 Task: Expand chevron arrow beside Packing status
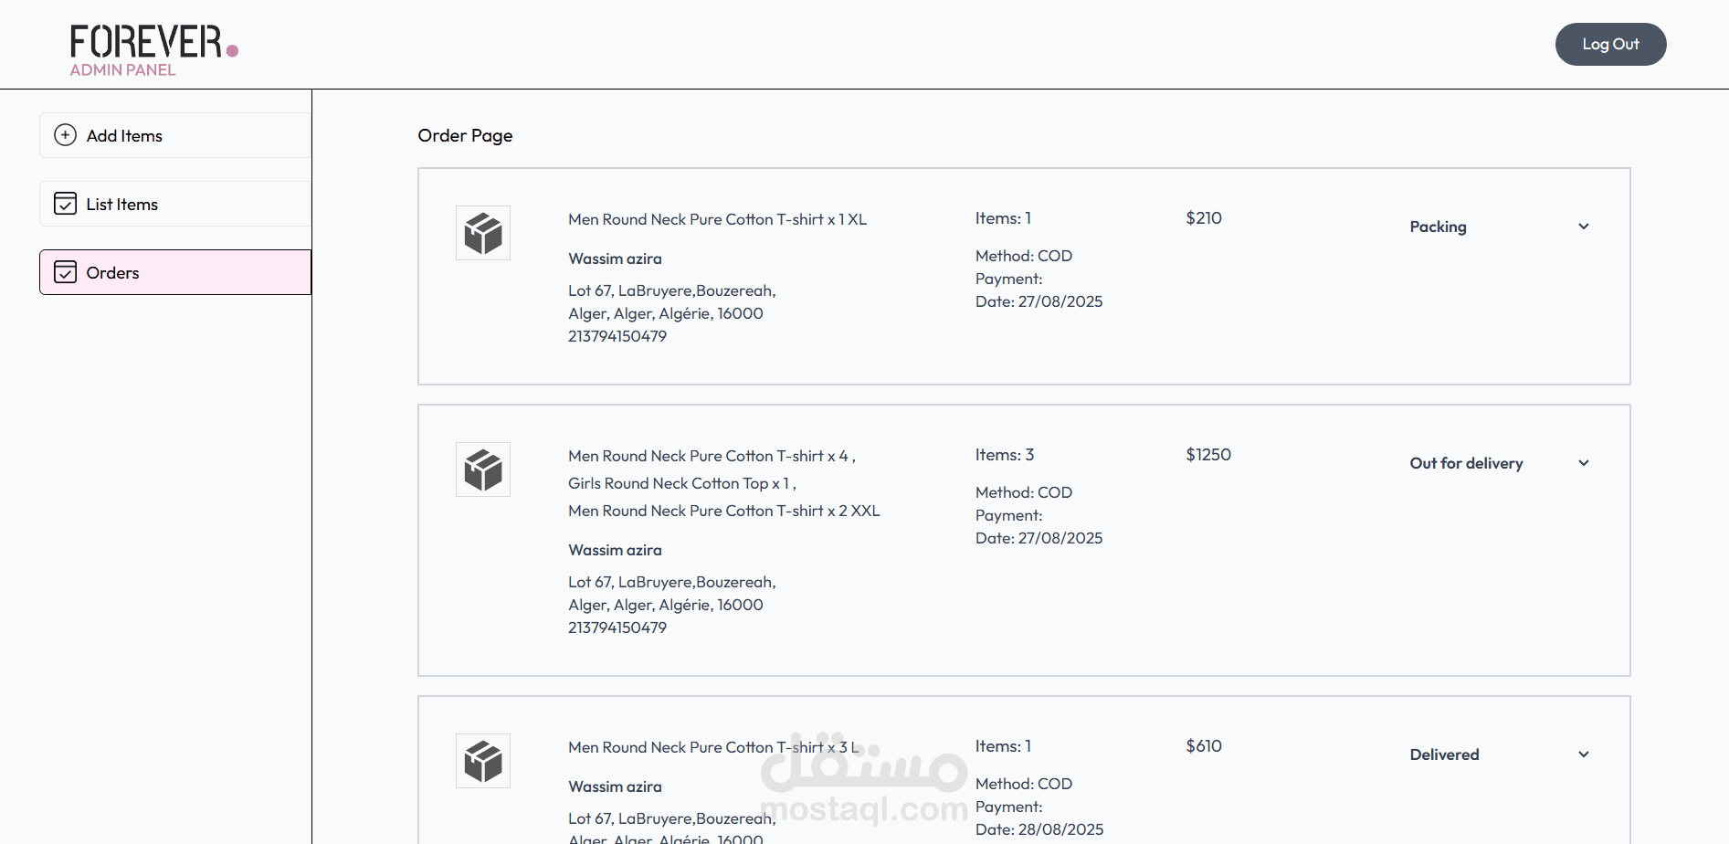pyautogui.click(x=1584, y=227)
